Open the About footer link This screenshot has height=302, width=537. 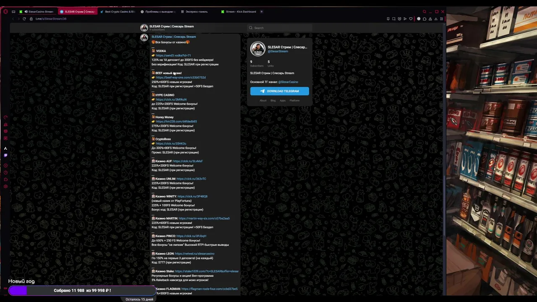[x=263, y=101]
